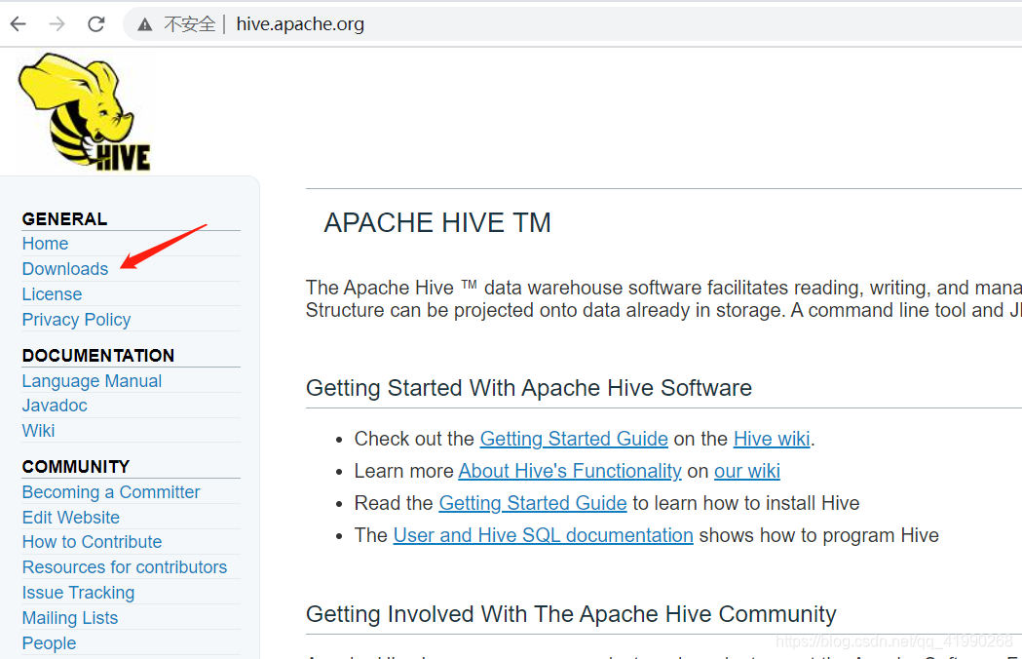Click the APACHE HIVE TM heading
The image size is (1022, 659).
[437, 222]
